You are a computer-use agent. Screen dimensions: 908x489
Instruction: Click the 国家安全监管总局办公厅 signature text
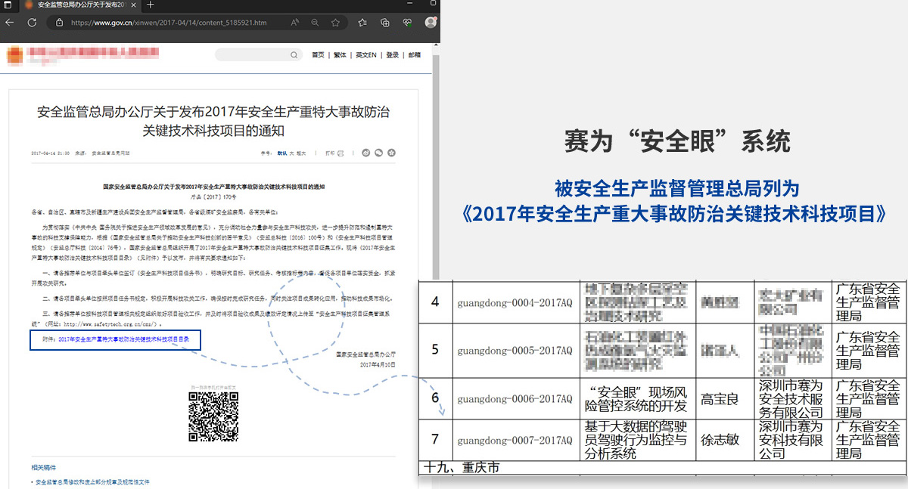(x=368, y=354)
